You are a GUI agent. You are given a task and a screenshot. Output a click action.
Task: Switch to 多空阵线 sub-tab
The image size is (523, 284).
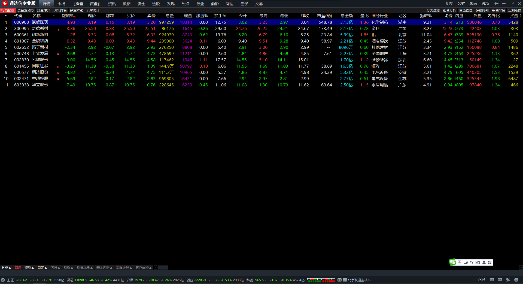[x=77, y=10]
